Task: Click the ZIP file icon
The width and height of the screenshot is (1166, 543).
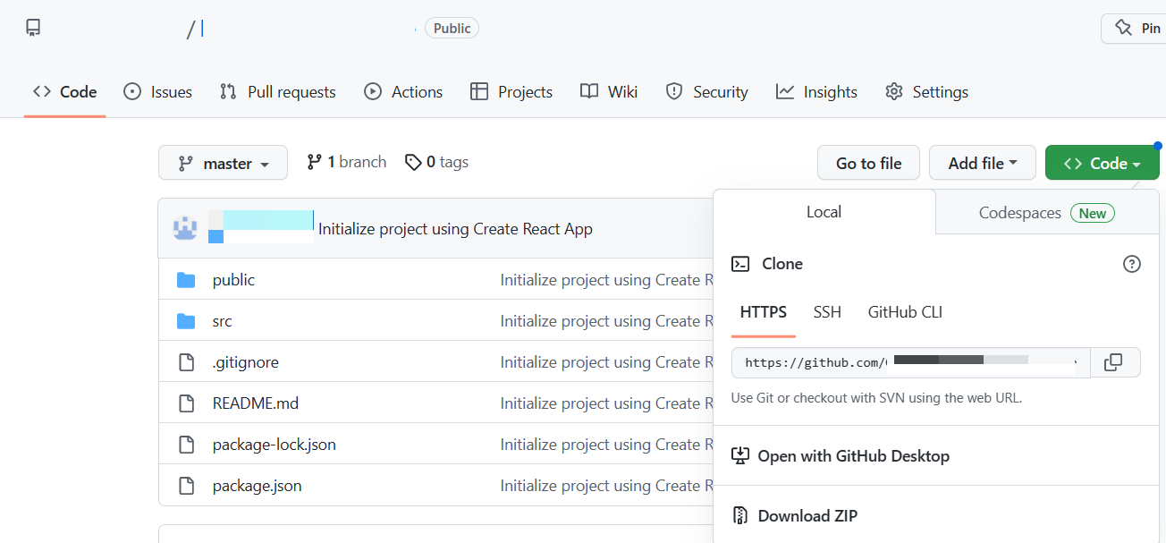Action: pyautogui.click(x=739, y=516)
